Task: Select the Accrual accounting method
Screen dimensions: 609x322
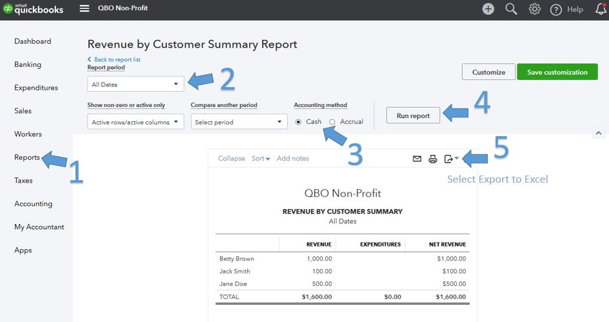Action: (332, 122)
